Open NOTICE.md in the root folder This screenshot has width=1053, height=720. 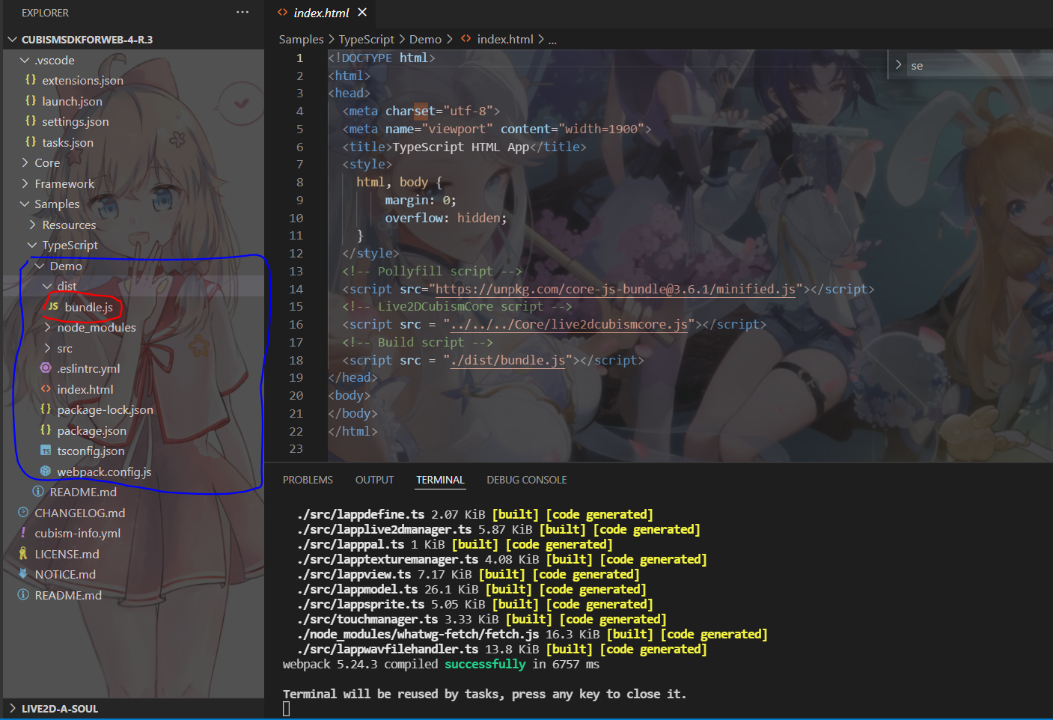[64, 574]
